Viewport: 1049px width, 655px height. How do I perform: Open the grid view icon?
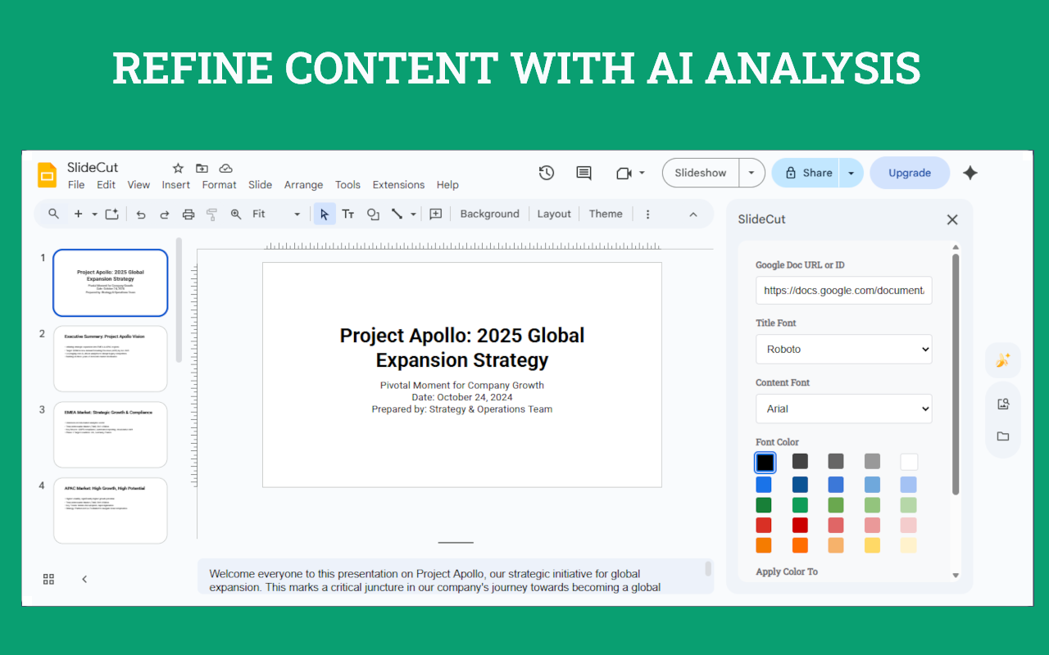click(48, 579)
